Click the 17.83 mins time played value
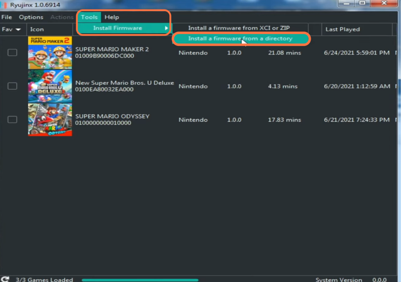Viewport: 401px width, 282px height. coord(284,120)
